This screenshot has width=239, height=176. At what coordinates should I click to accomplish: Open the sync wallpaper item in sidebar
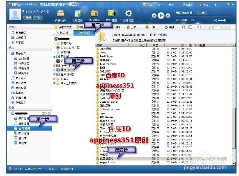point(18,88)
